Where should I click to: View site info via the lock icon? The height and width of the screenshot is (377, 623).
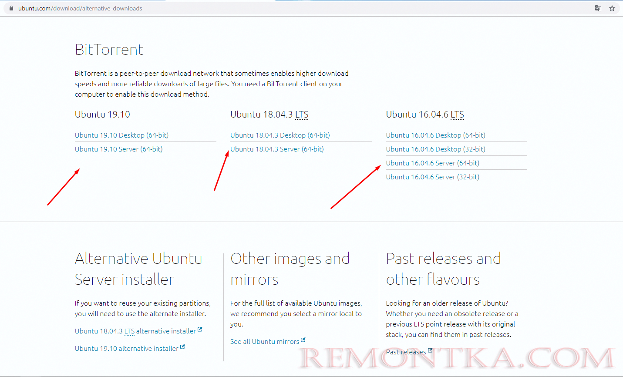(x=11, y=8)
